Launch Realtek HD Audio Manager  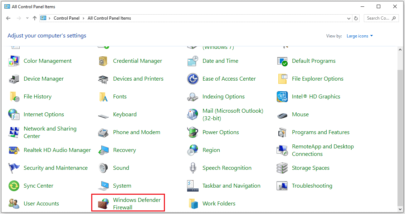pos(57,150)
